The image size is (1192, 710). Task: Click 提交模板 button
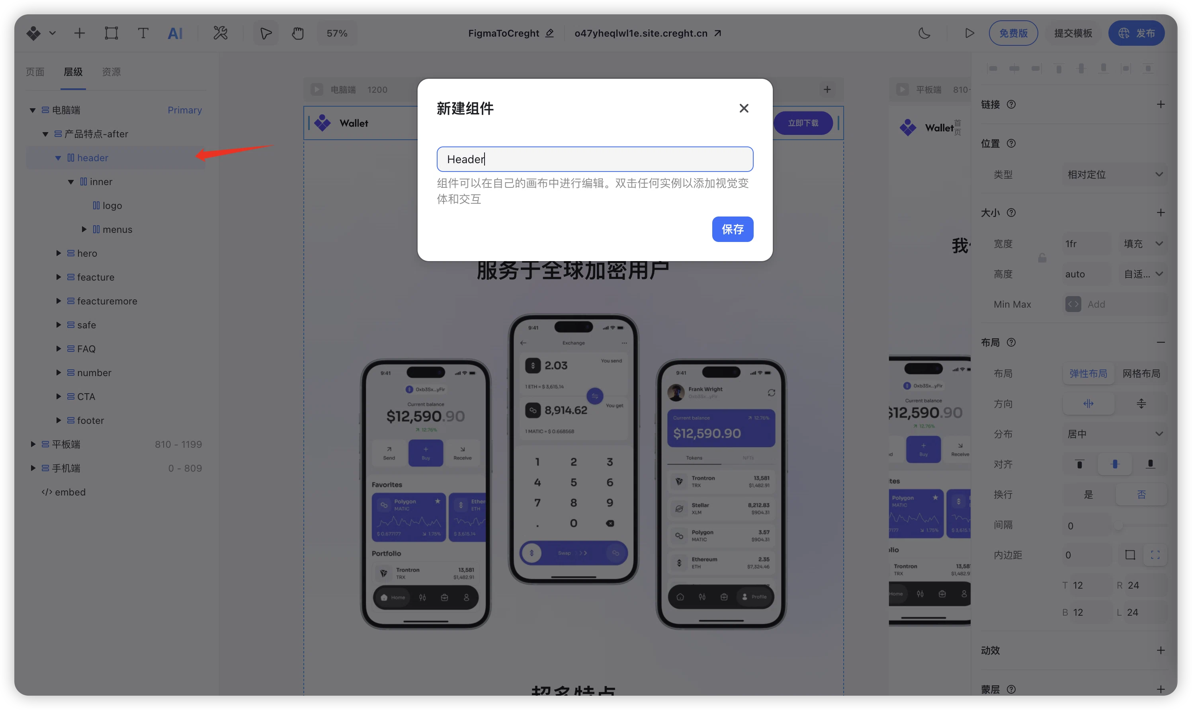click(1073, 33)
